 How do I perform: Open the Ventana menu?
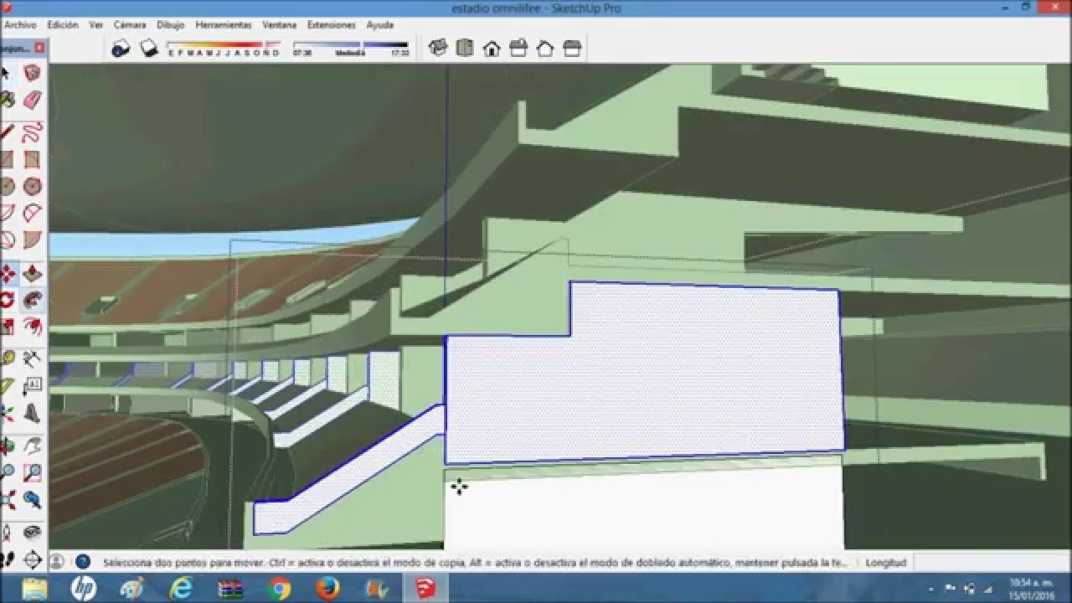[x=280, y=25]
